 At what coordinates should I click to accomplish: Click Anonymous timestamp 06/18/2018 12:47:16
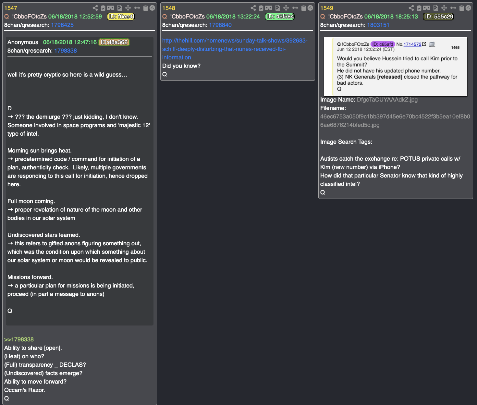pyautogui.click(x=70, y=42)
